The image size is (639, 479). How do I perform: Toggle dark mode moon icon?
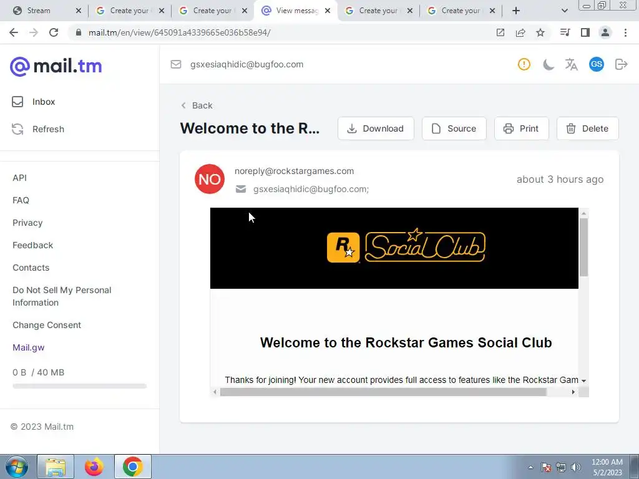click(x=548, y=64)
